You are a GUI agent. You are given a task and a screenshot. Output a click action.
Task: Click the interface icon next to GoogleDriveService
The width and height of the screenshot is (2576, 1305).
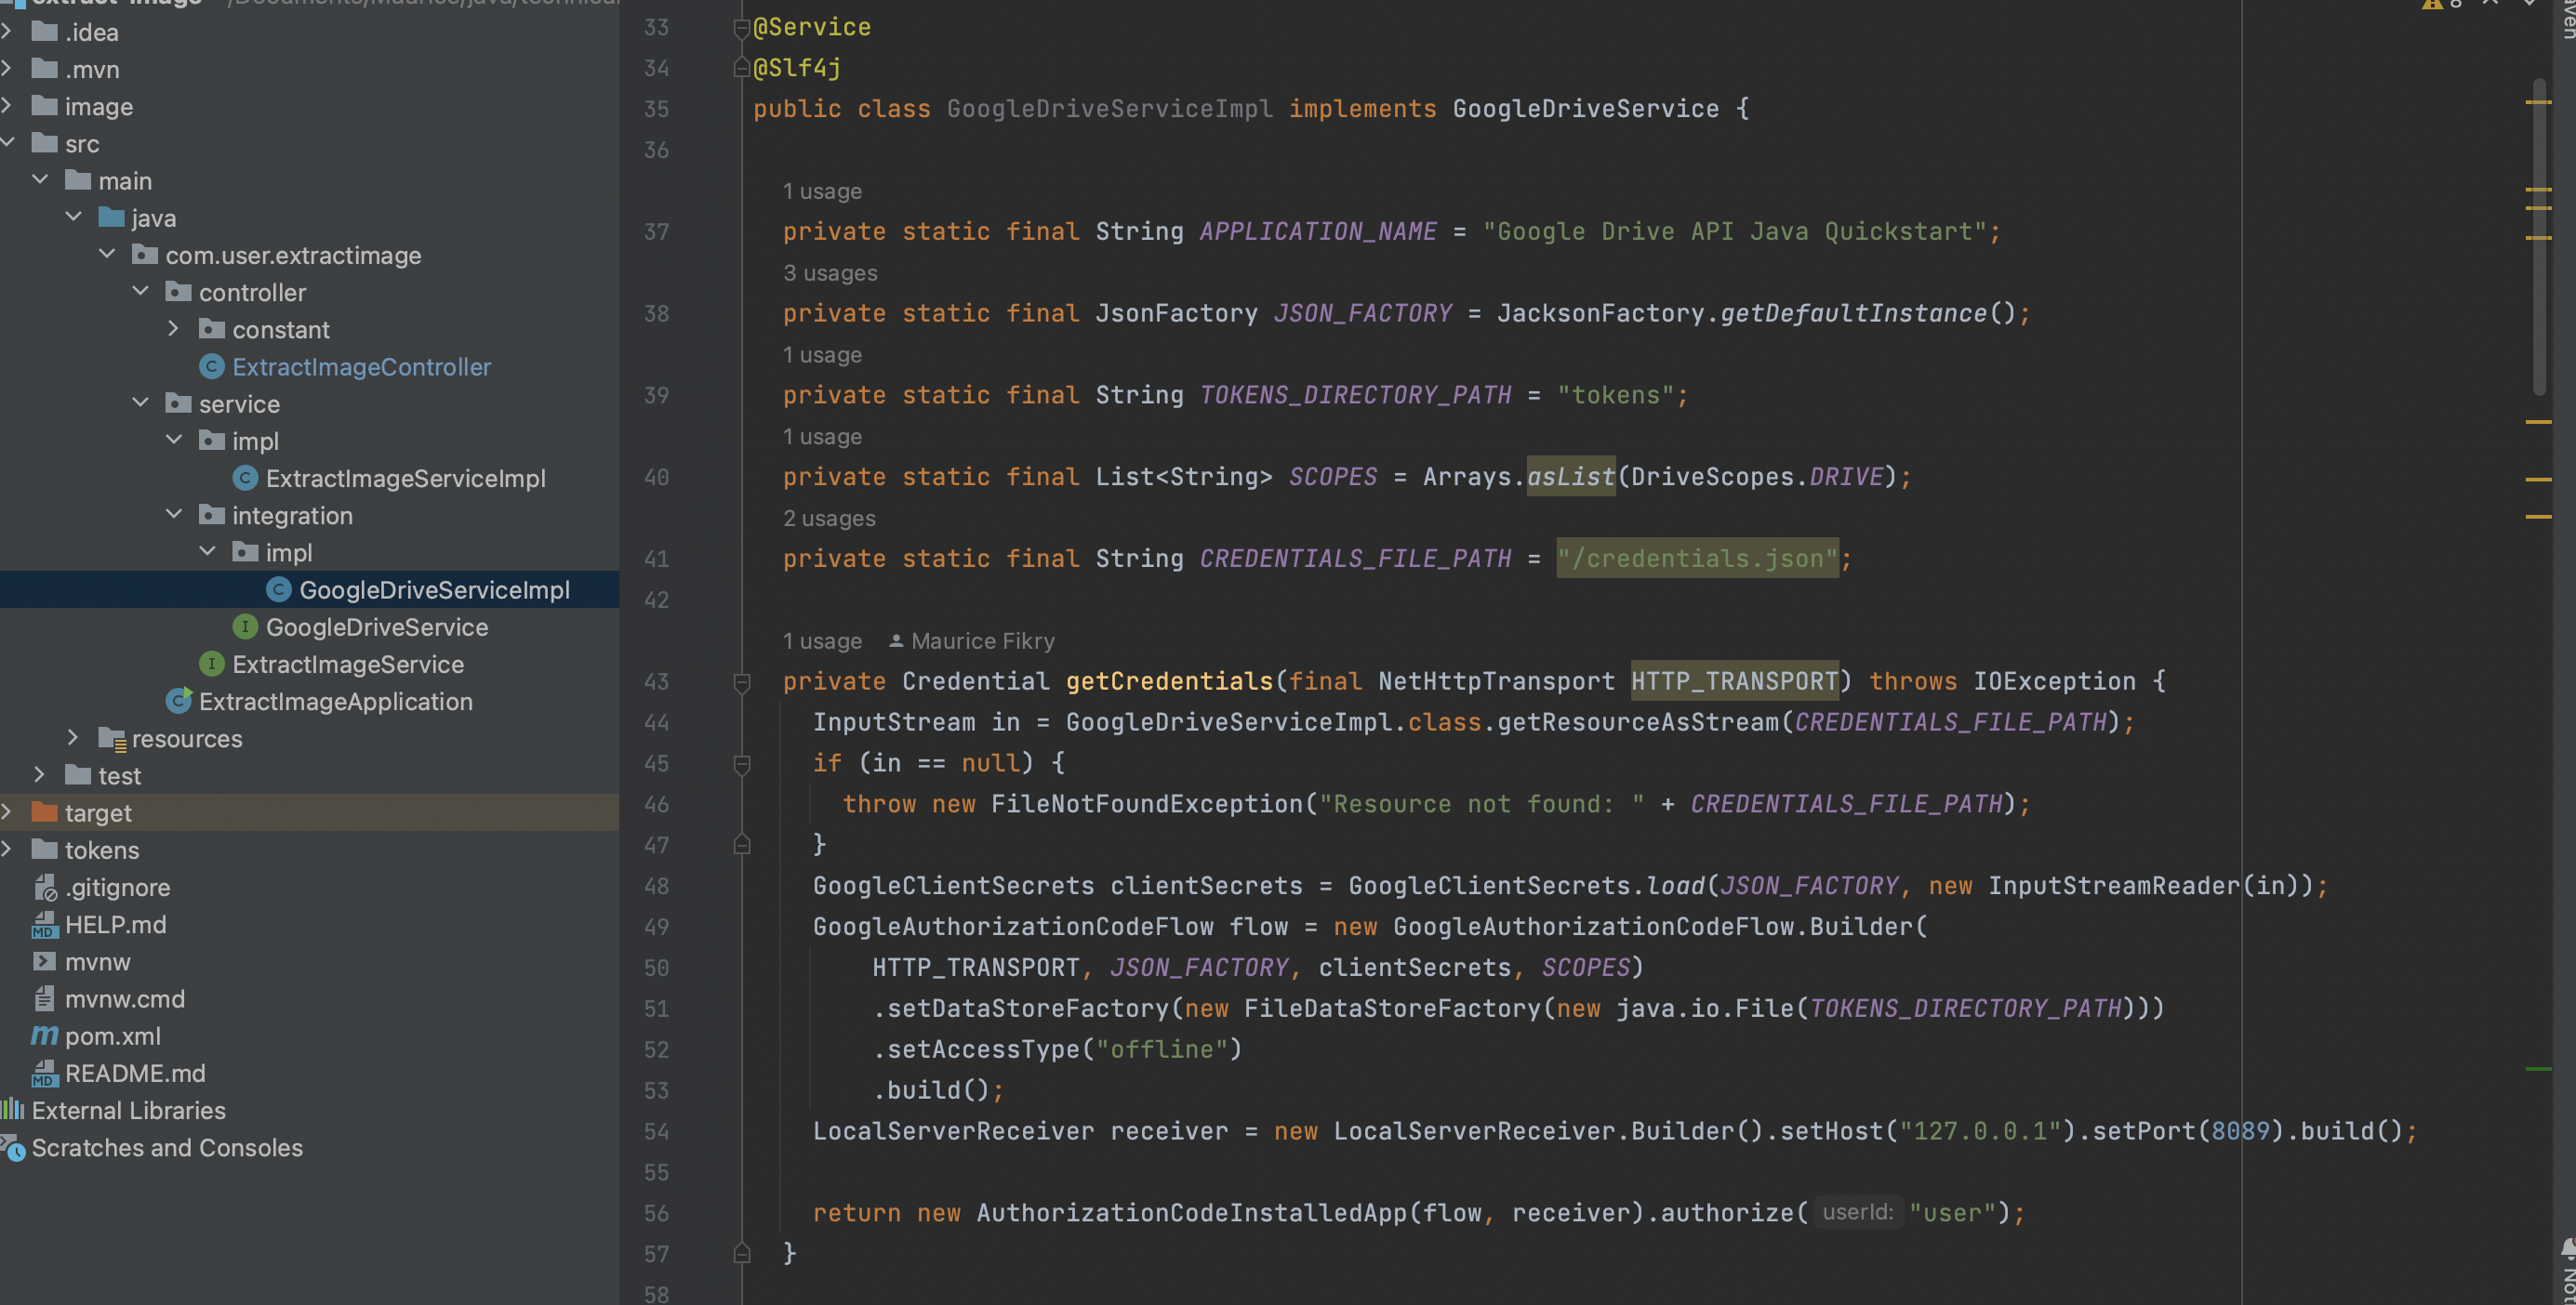click(x=246, y=626)
